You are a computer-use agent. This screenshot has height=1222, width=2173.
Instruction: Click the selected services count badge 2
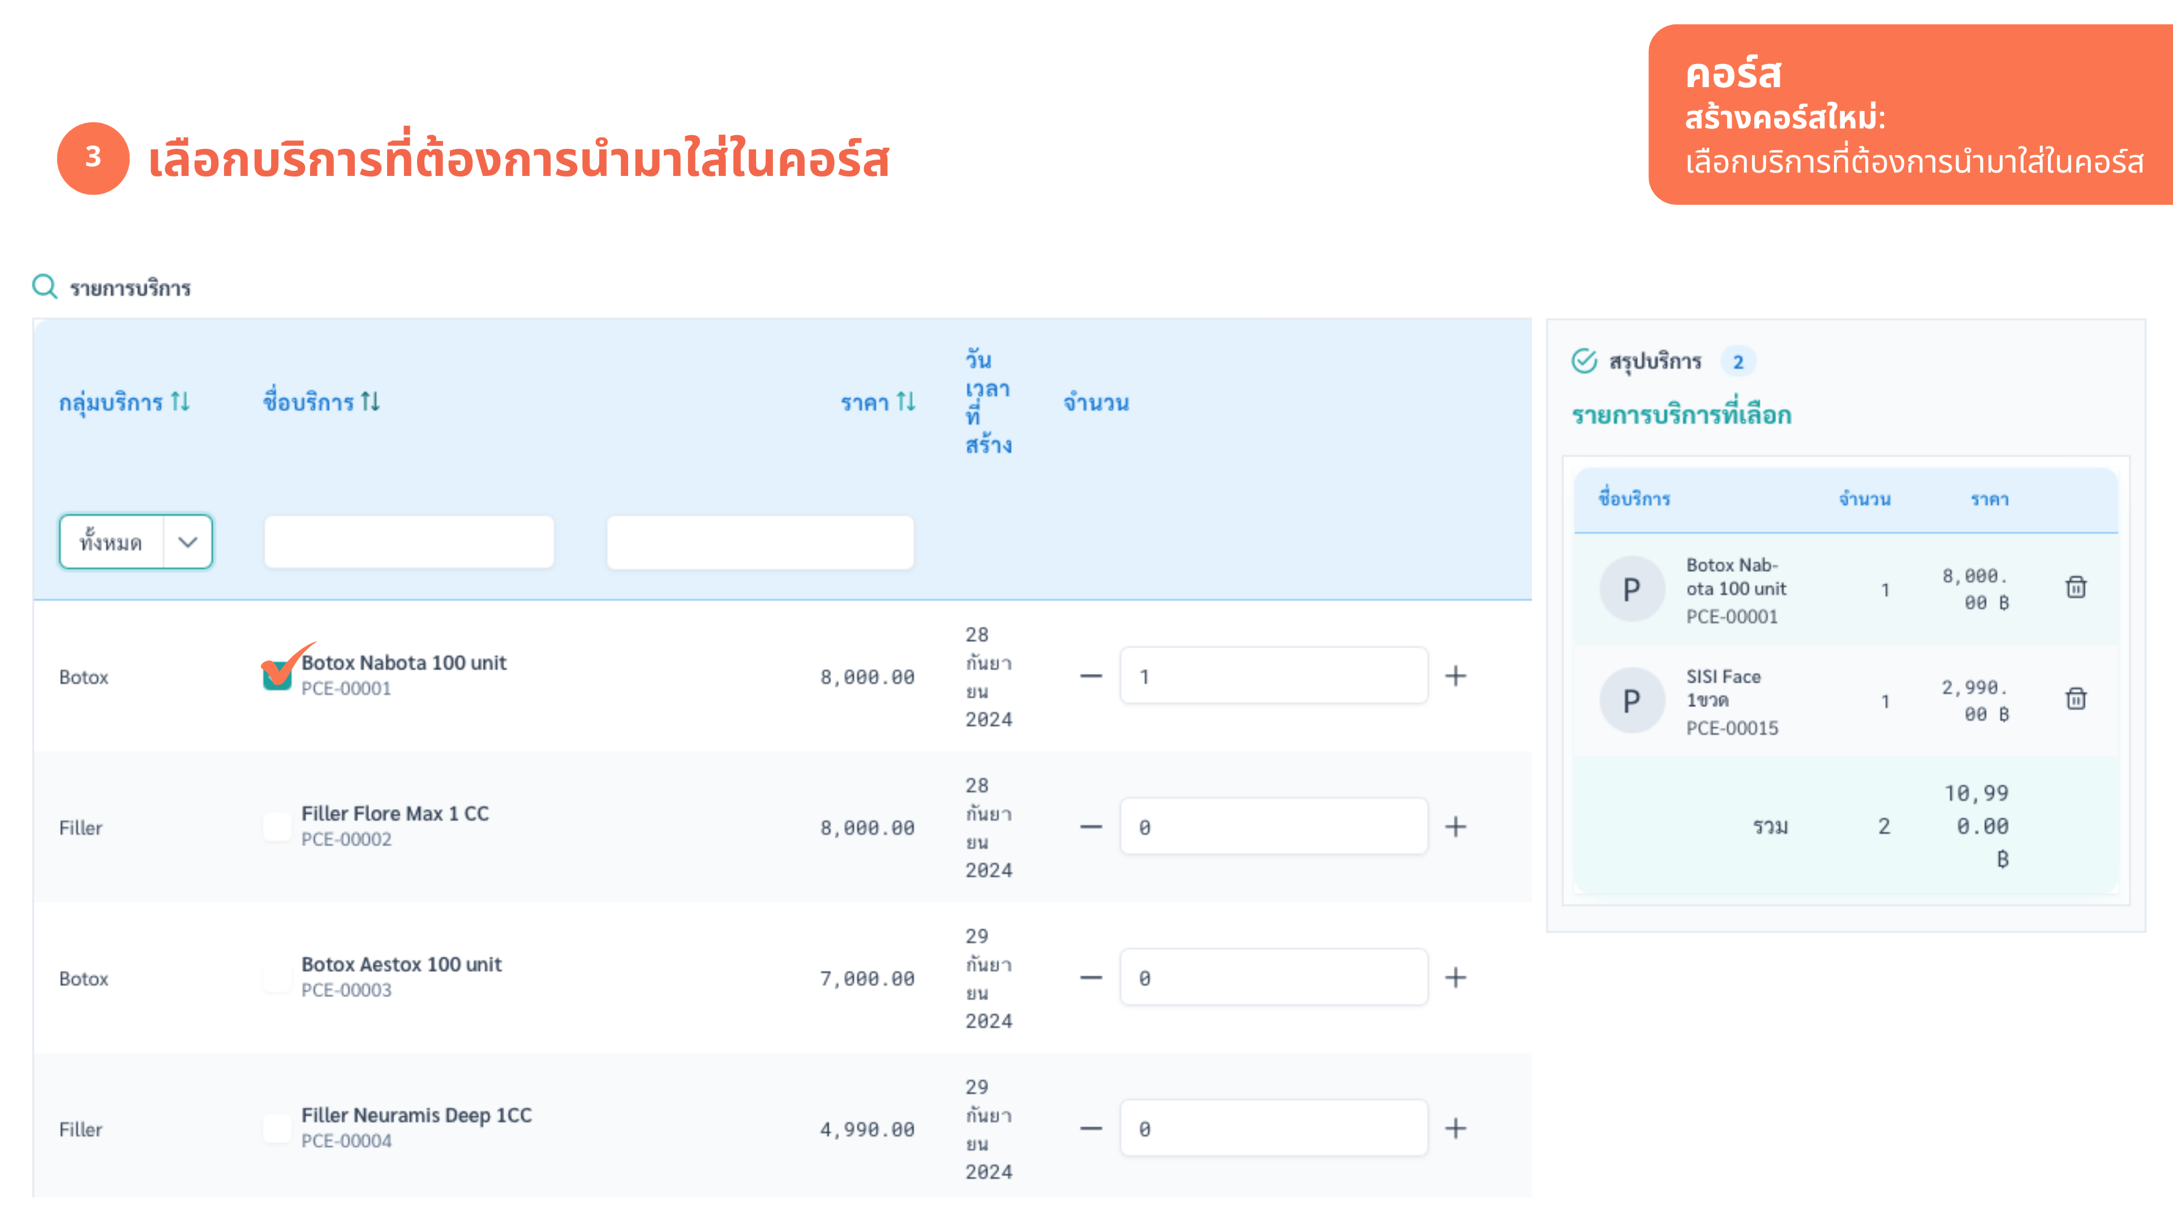click(x=1738, y=362)
